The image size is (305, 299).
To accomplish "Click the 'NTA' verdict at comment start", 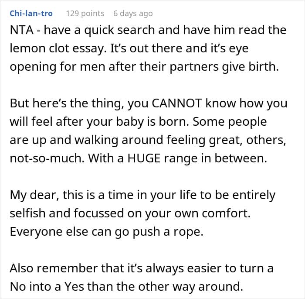I will (20, 30).
